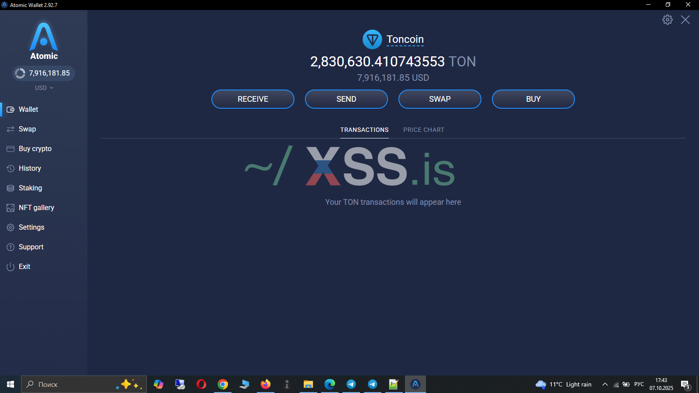Switch the РУС keyboard language indicator
Viewport: 699px width, 393px height.
point(639,384)
